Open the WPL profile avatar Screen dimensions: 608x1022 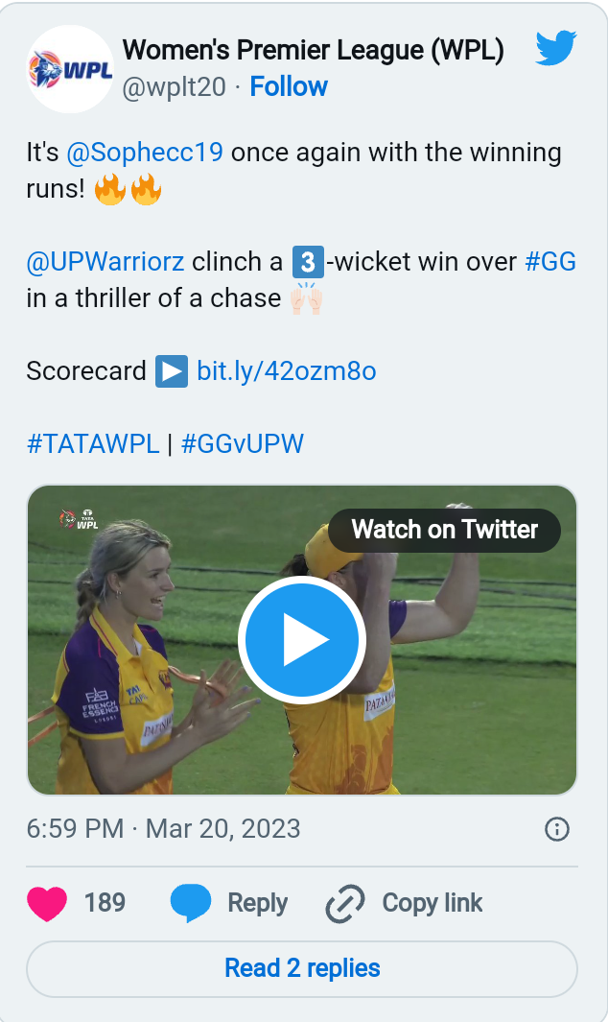pyautogui.click(x=70, y=69)
